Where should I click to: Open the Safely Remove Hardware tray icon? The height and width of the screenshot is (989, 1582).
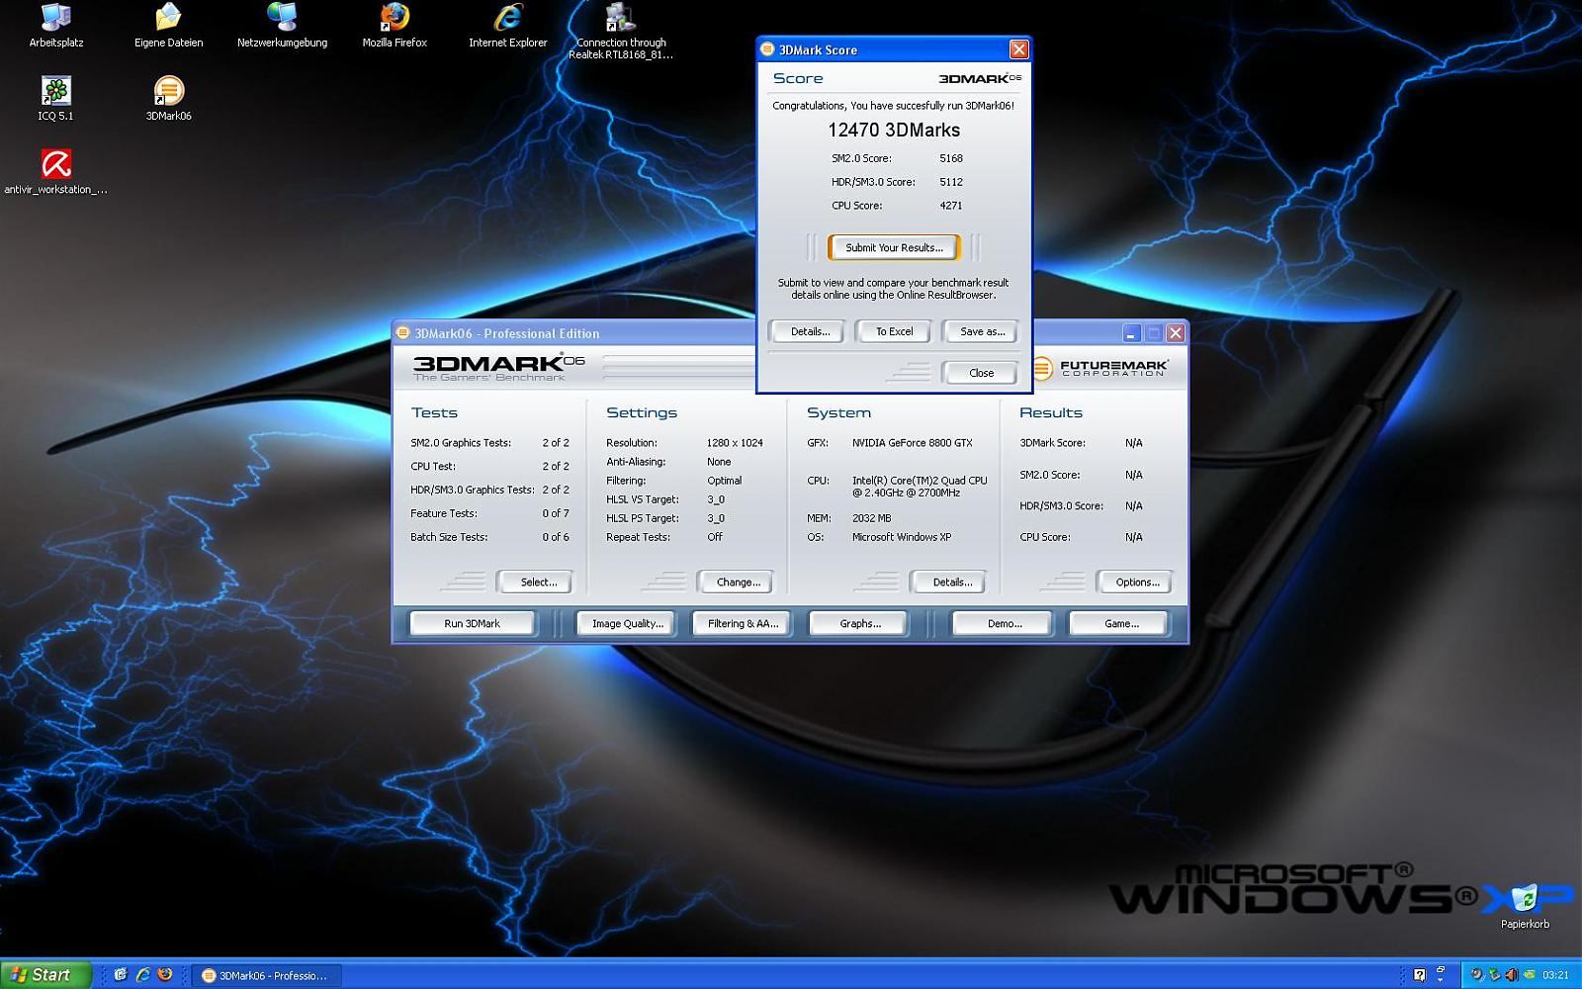[1495, 975]
